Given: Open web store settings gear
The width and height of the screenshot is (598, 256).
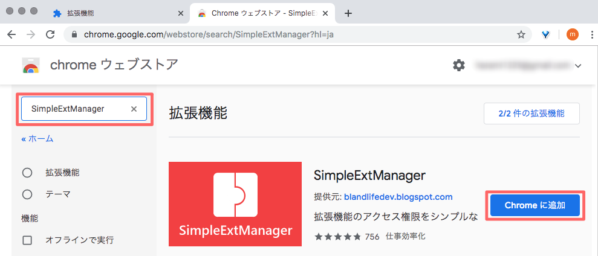Looking at the screenshot, I should (x=459, y=66).
